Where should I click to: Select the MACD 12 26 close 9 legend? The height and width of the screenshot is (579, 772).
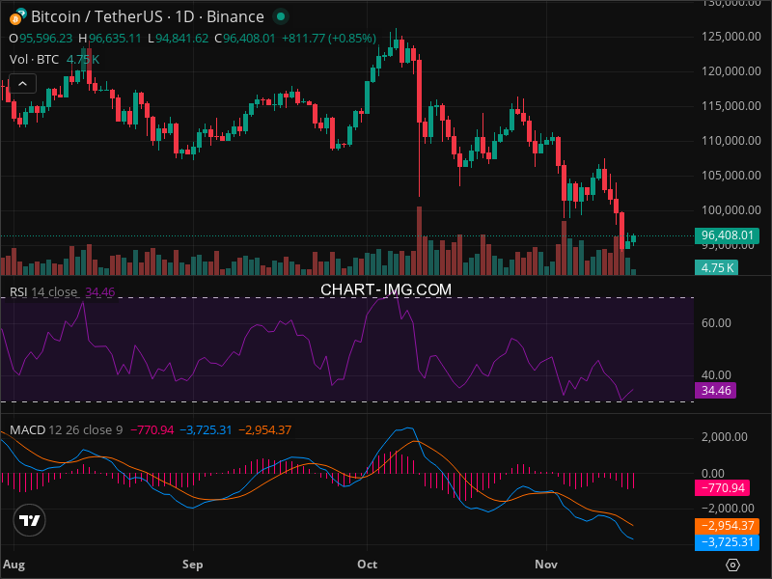[66, 429]
